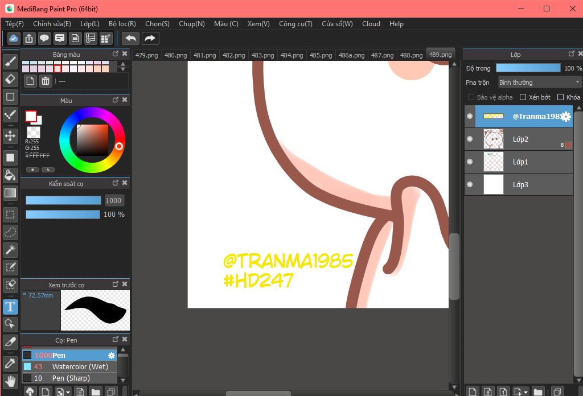The height and width of the screenshot is (396, 583).
Task: Click the export share icon
Action: [29, 38]
